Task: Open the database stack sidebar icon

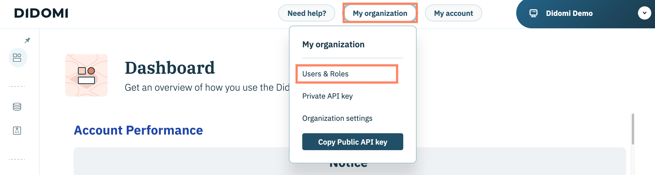Action: click(x=17, y=107)
